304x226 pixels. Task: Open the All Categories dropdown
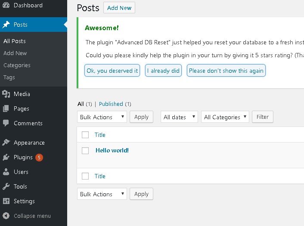click(x=225, y=117)
